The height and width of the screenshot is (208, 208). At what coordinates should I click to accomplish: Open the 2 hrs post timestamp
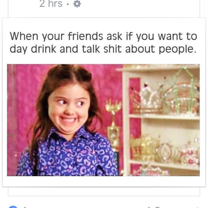(x=51, y=4)
